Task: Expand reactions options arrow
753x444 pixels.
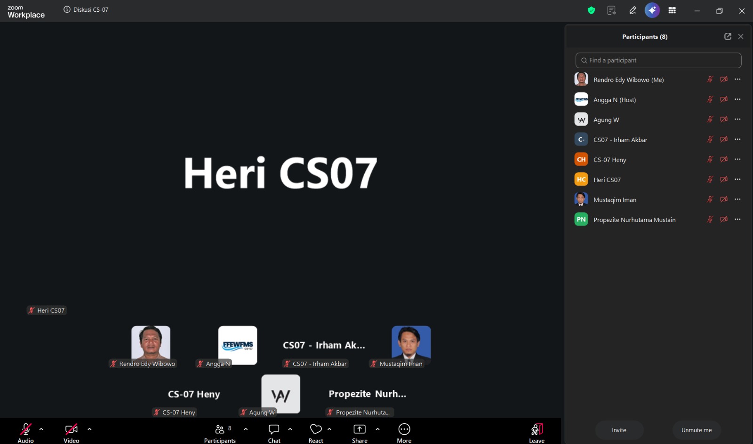Action: pyautogui.click(x=329, y=429)
